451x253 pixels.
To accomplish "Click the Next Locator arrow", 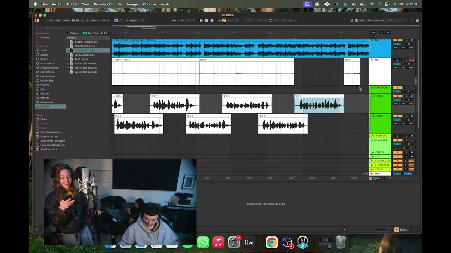I will [x=375, y=37].
